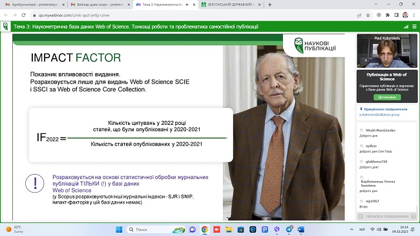Open the video chat app on taskbar
The image size is (420, 236).
click(193, 230)
